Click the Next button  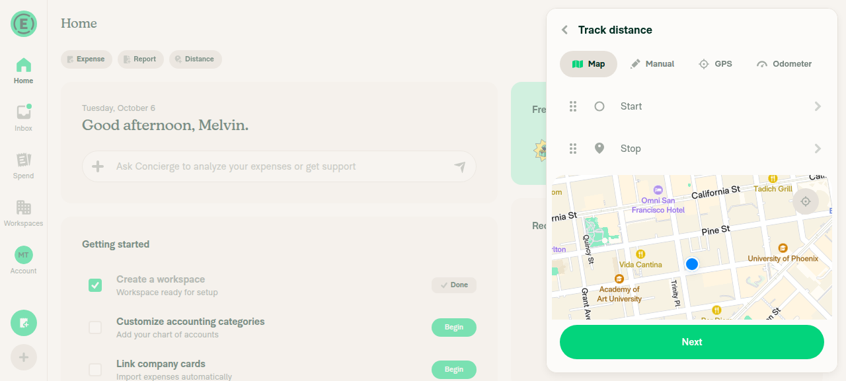click(692, 342)
